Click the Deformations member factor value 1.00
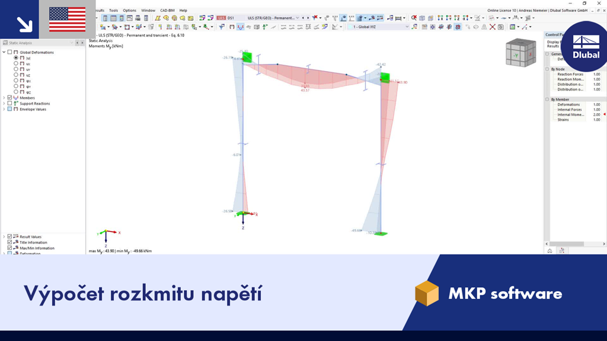607x341 pixels. click(x=596, y=104)
